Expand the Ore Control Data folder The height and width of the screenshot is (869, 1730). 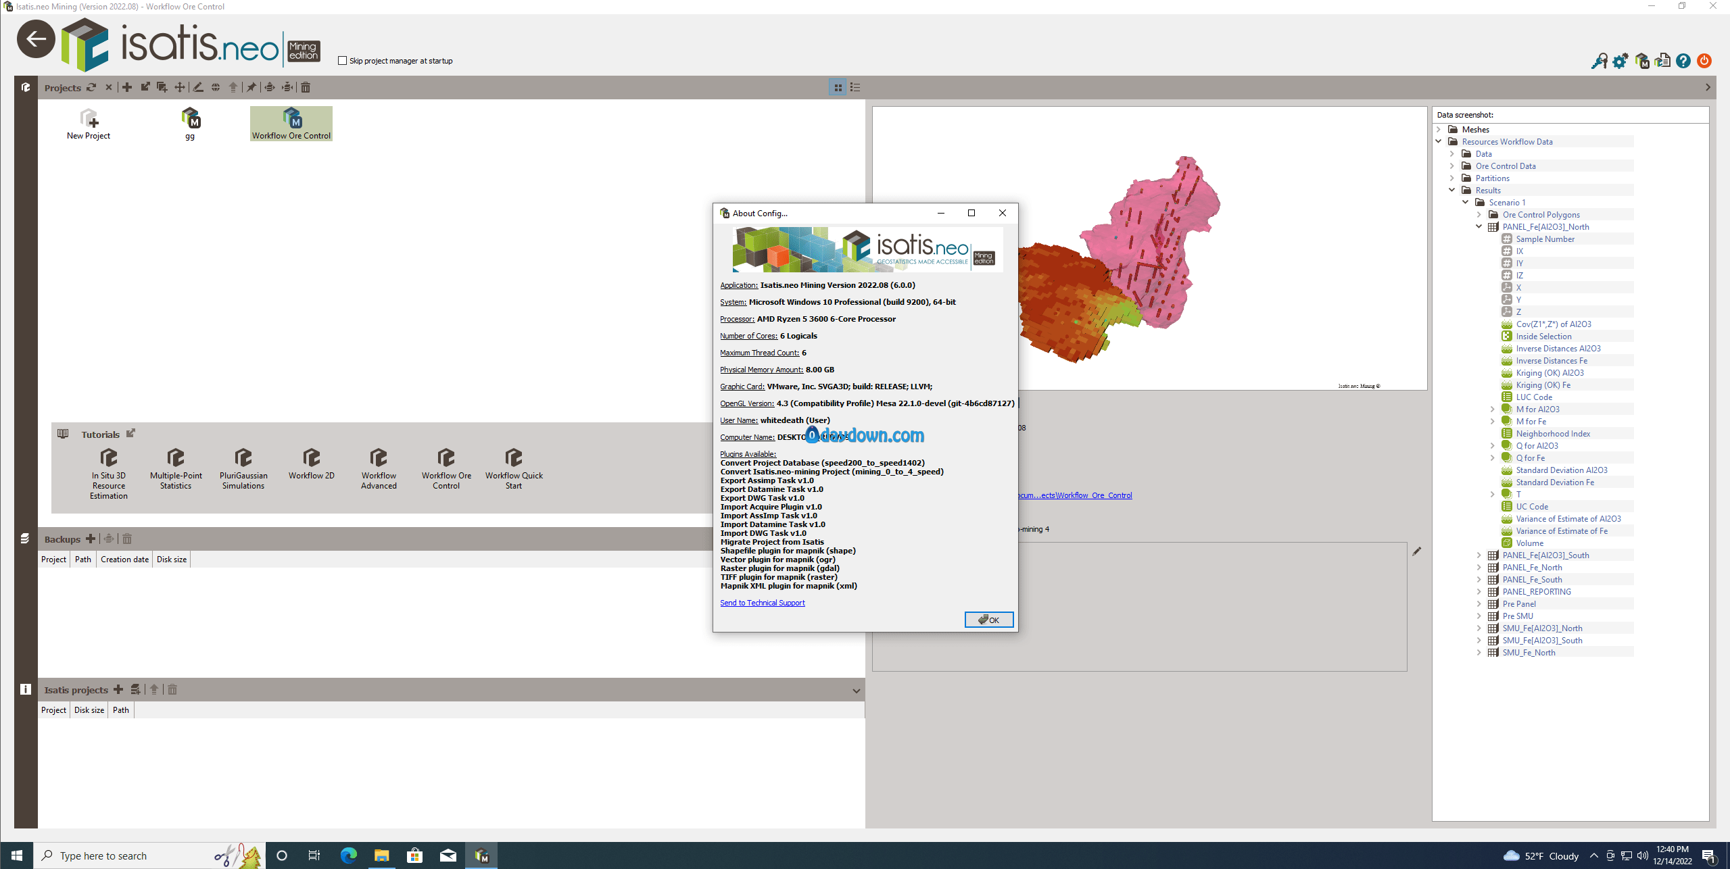click(1452, 166)
